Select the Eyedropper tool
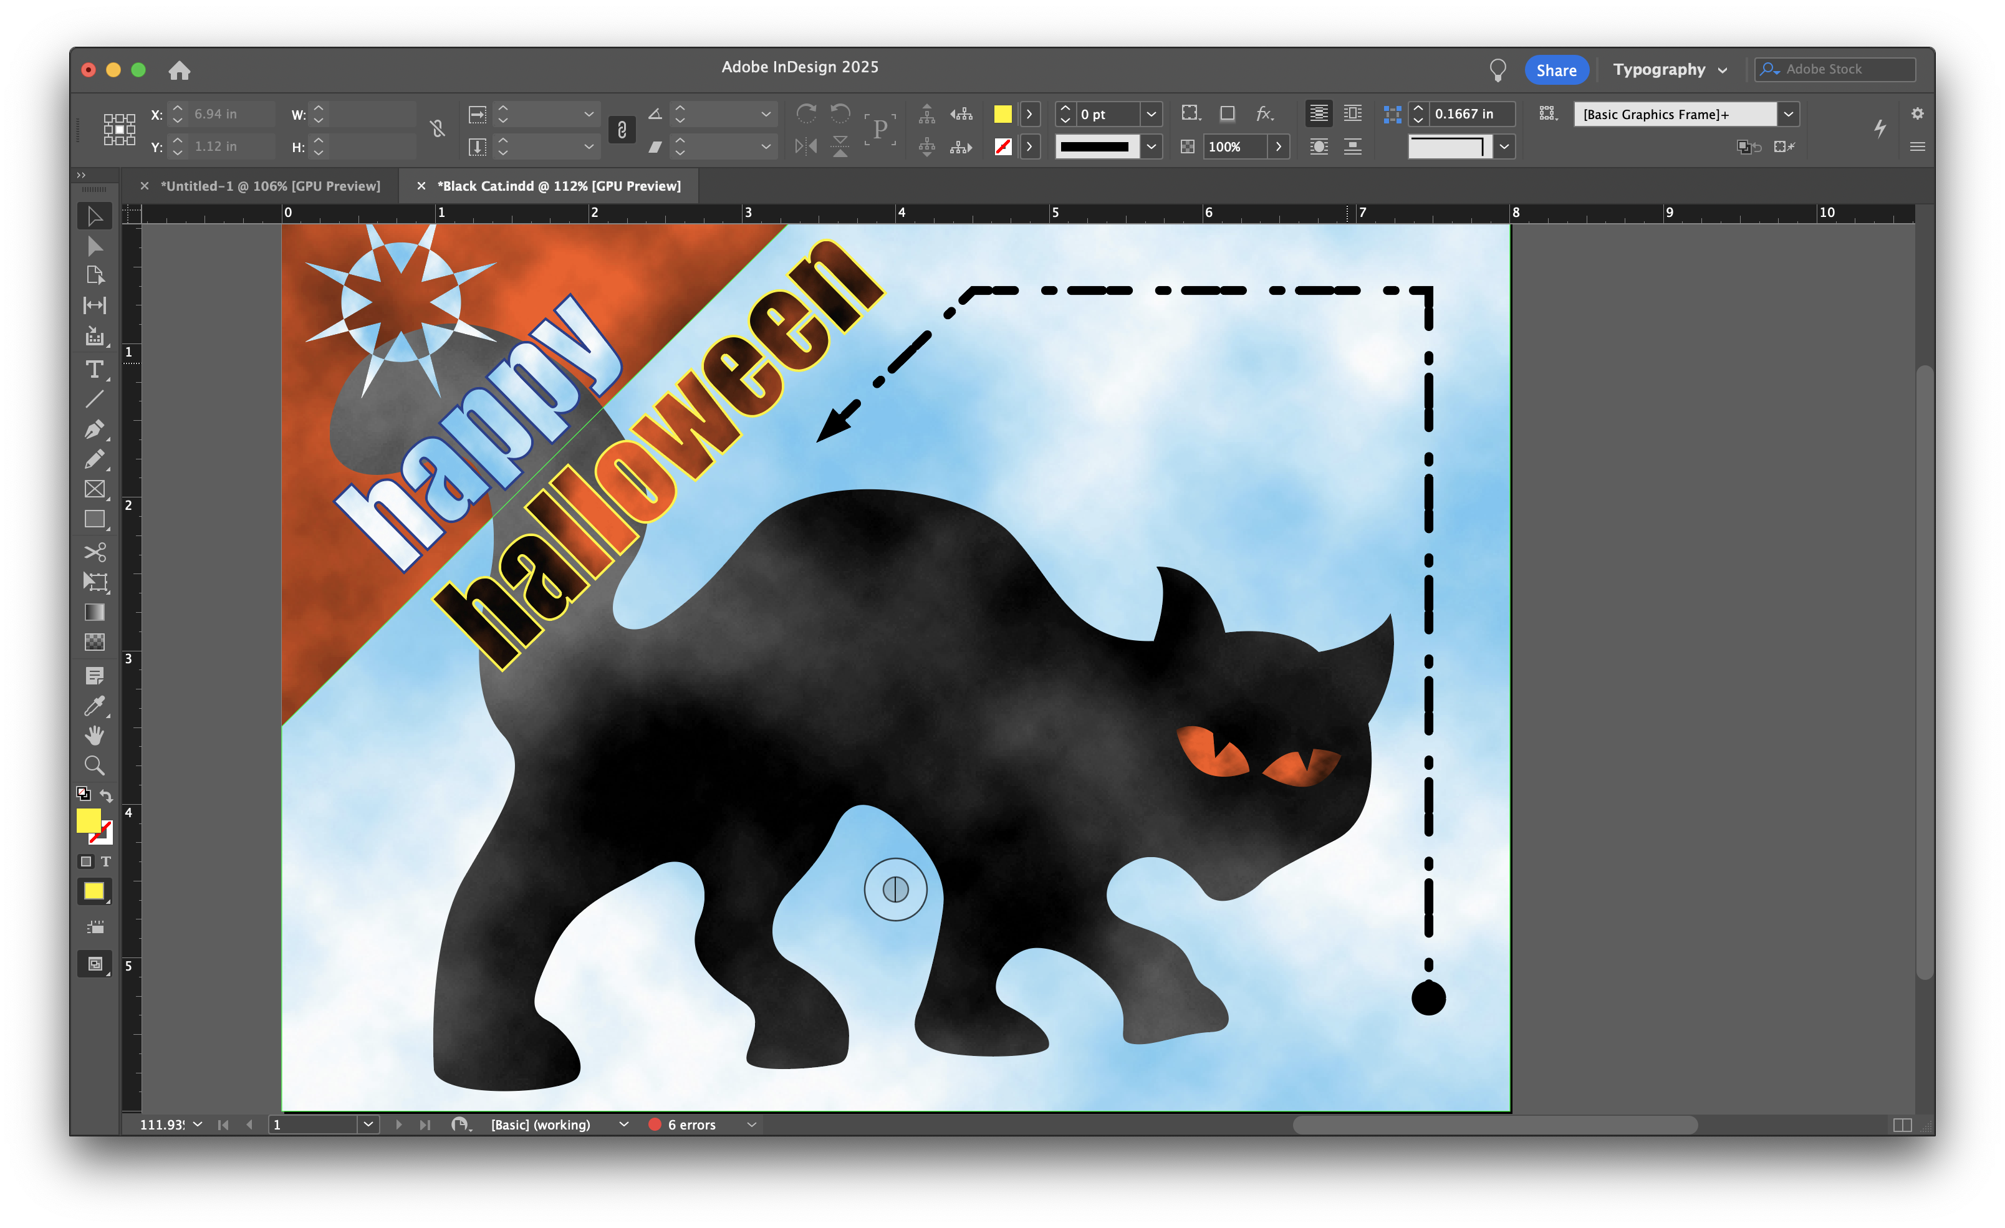This screenshot has width=2005, height=1228. pyautogui.click(x=95, y=706)
